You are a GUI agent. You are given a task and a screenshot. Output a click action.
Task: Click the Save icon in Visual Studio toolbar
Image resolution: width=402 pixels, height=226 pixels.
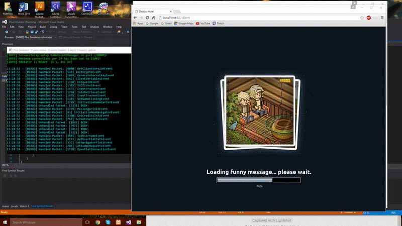(32, 32)
